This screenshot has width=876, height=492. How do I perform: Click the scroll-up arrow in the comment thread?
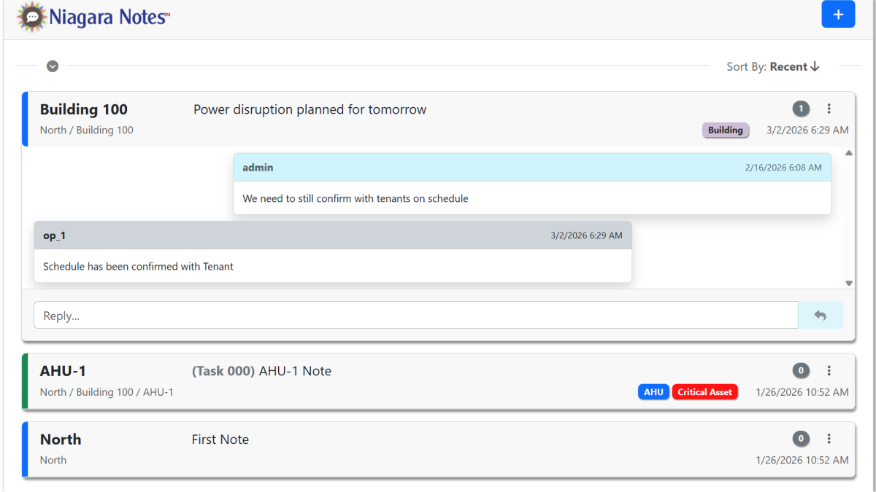848,152
